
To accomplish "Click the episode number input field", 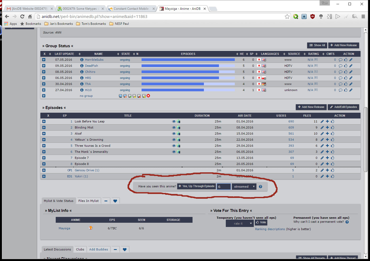I will (x=224, y=187).
